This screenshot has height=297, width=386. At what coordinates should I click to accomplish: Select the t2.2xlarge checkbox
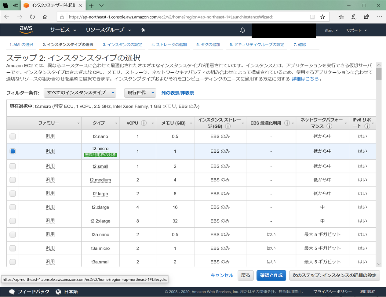pyautogui.click(x=13, y=221)
